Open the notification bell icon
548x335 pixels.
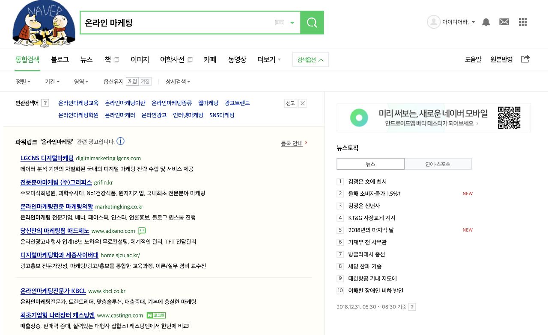pos(486,21)
